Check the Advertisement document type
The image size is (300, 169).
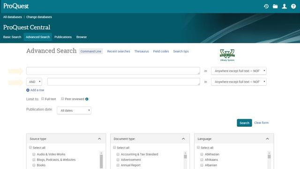pos(118,160)
